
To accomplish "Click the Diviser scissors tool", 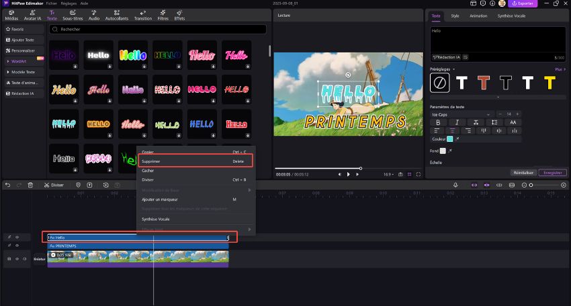I will pos(54,185).
